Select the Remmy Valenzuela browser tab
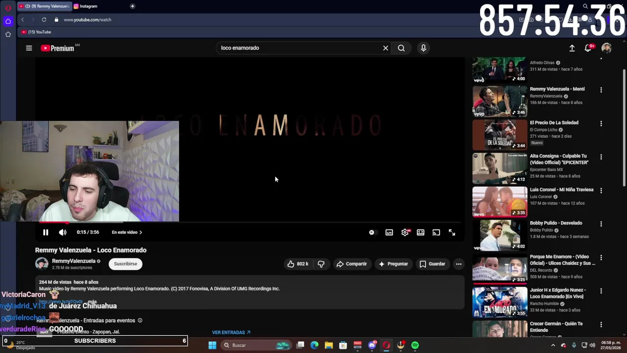 (45, 6)
